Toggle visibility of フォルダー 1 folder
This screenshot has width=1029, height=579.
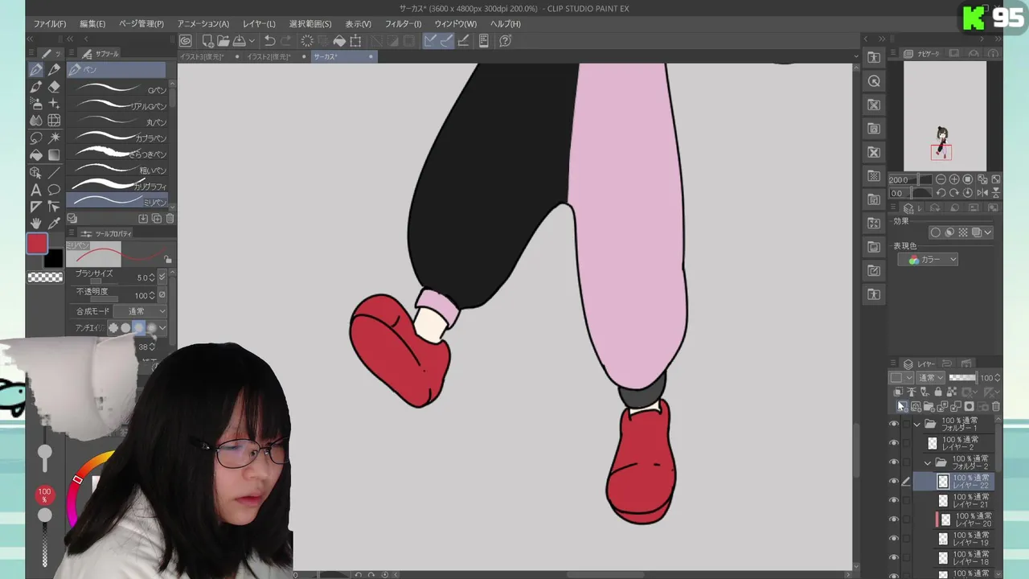click(x=894, y=424)
